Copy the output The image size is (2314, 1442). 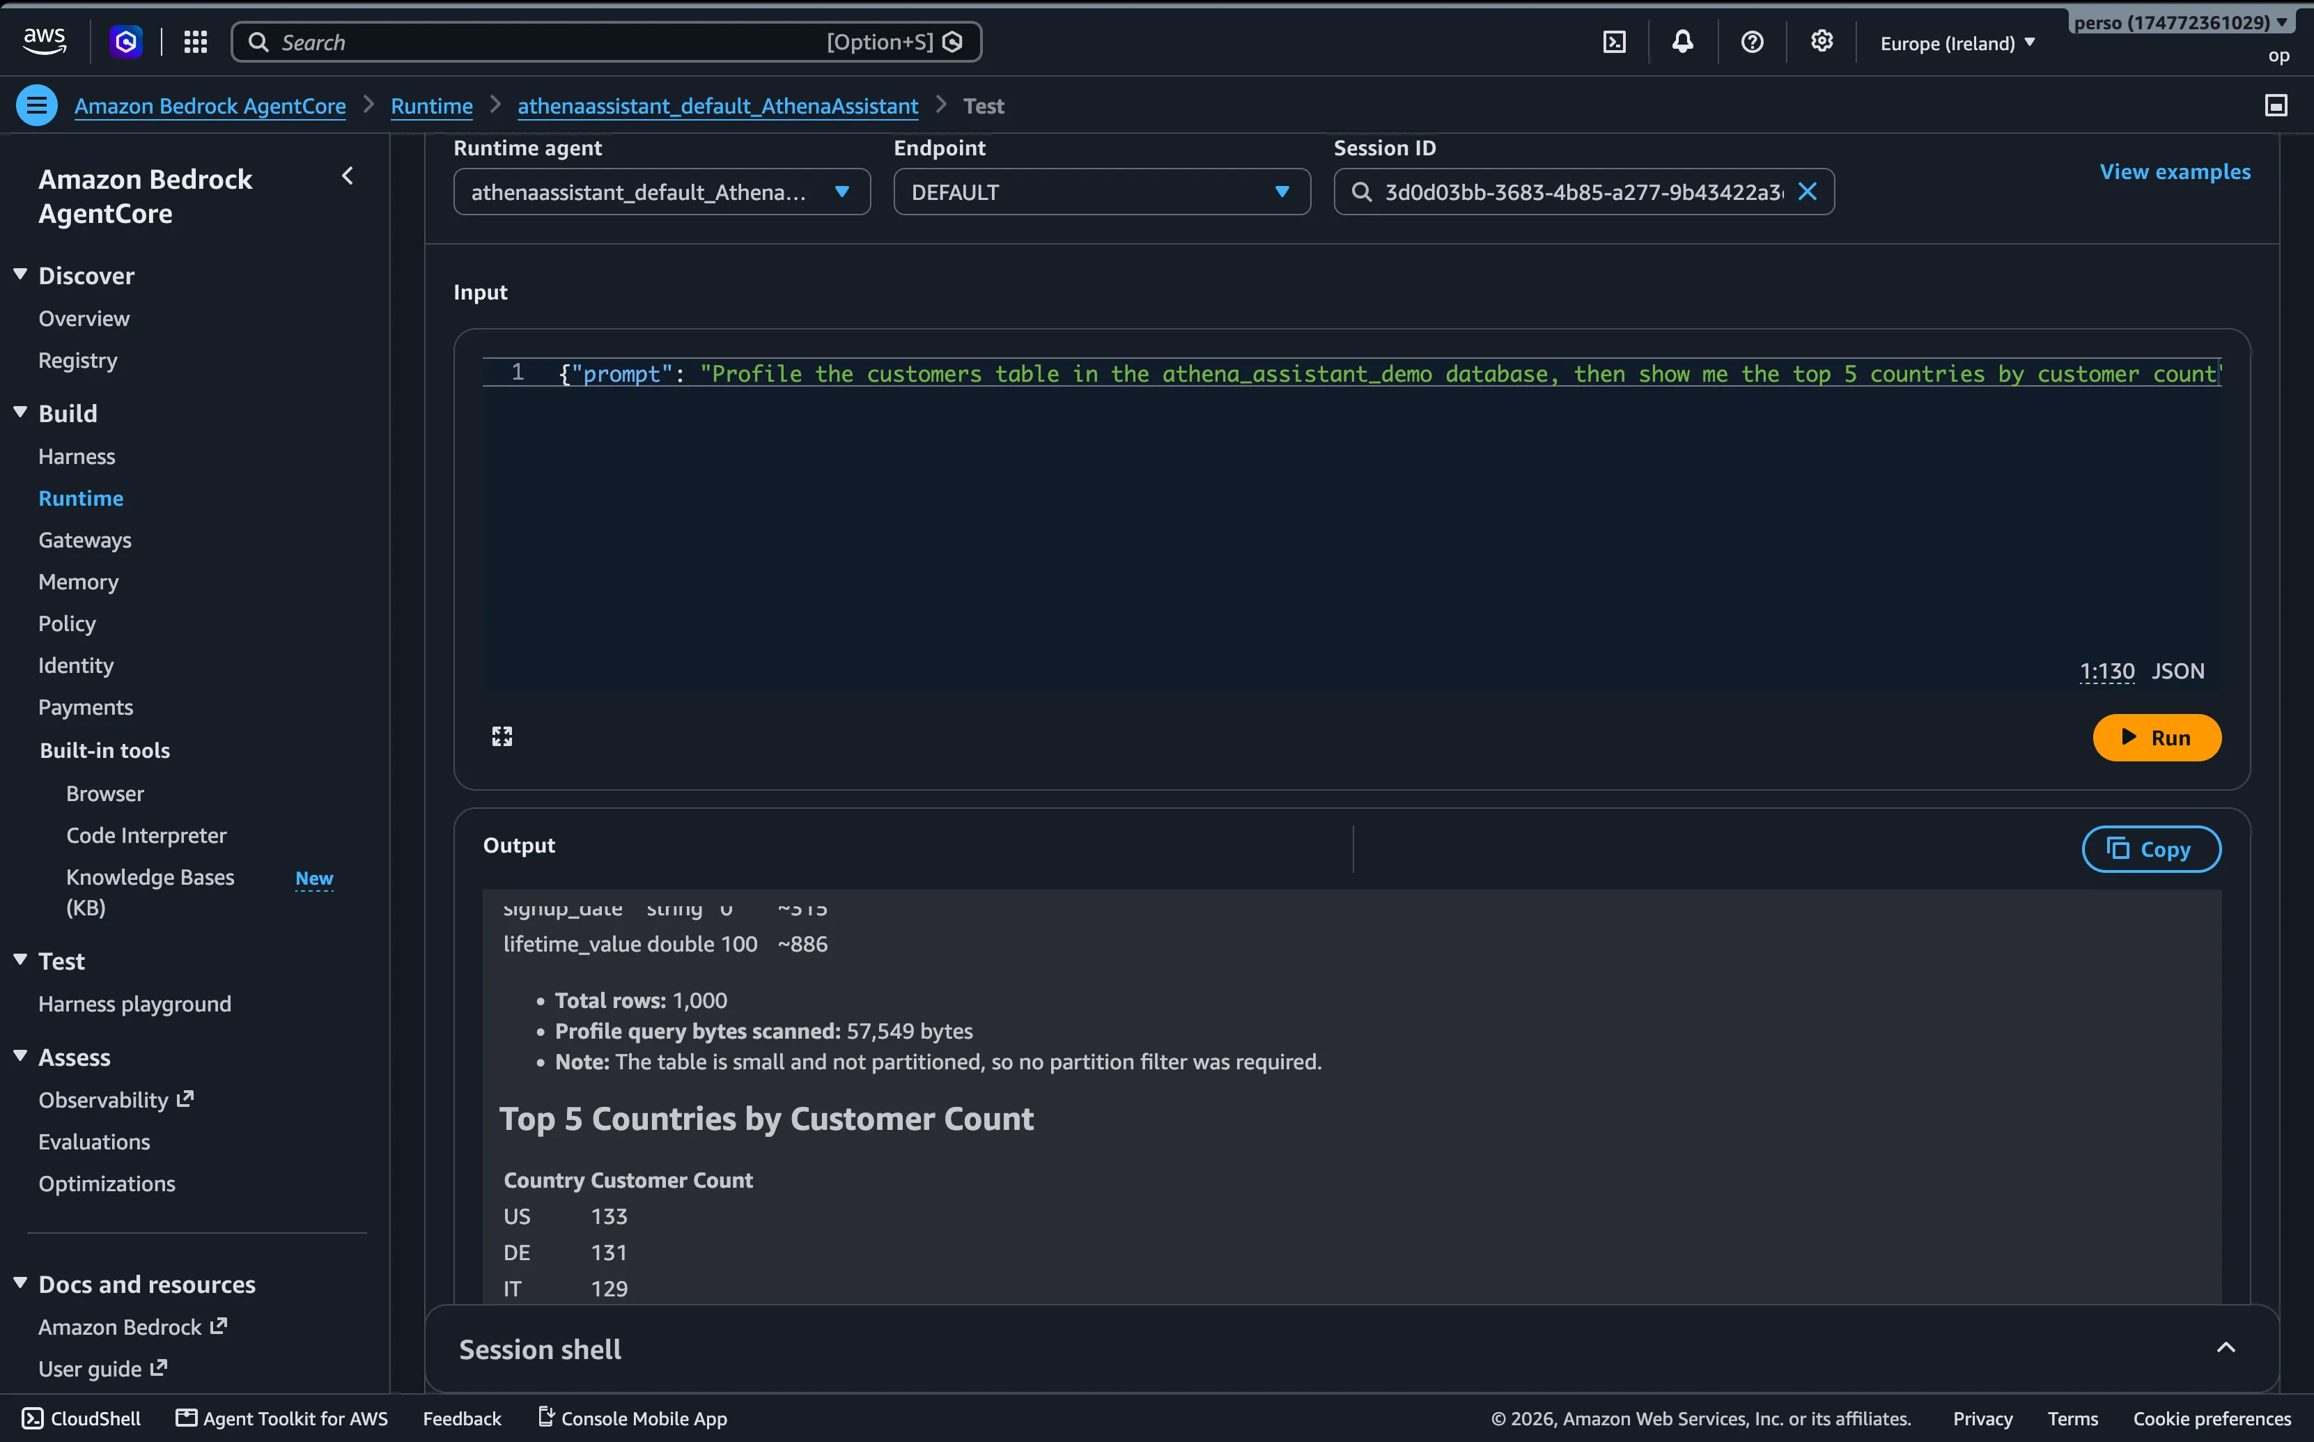click(2151, 848)
